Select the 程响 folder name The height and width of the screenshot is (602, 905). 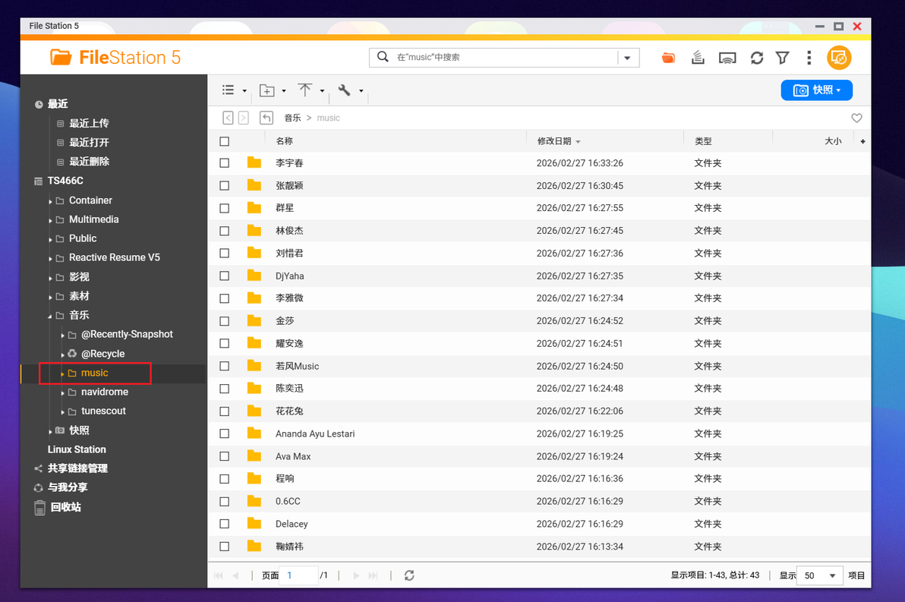[285, 478]
